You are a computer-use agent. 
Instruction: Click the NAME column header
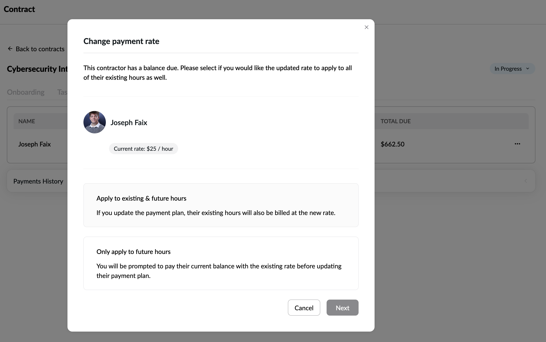(27, 121)
